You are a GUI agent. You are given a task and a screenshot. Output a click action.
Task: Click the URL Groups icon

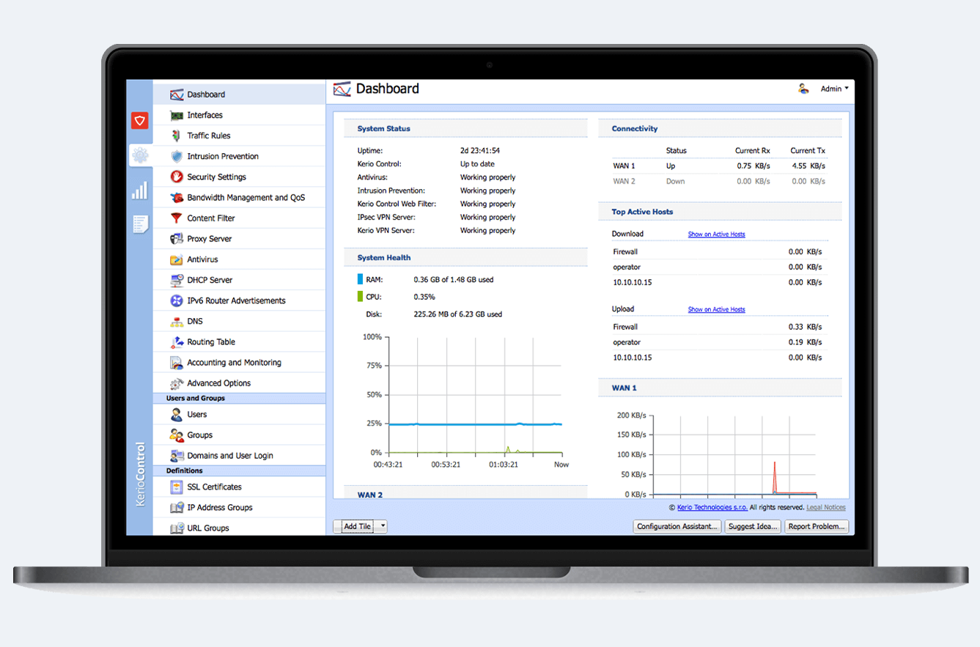[177, 528]
